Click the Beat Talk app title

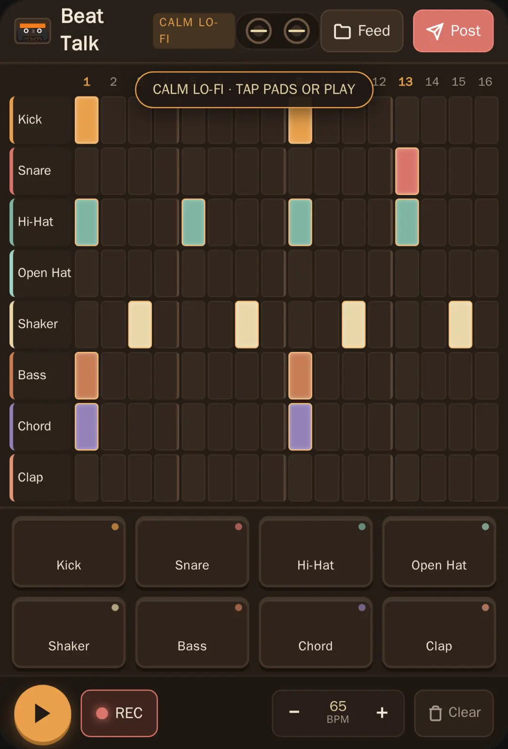click(81, 30)
